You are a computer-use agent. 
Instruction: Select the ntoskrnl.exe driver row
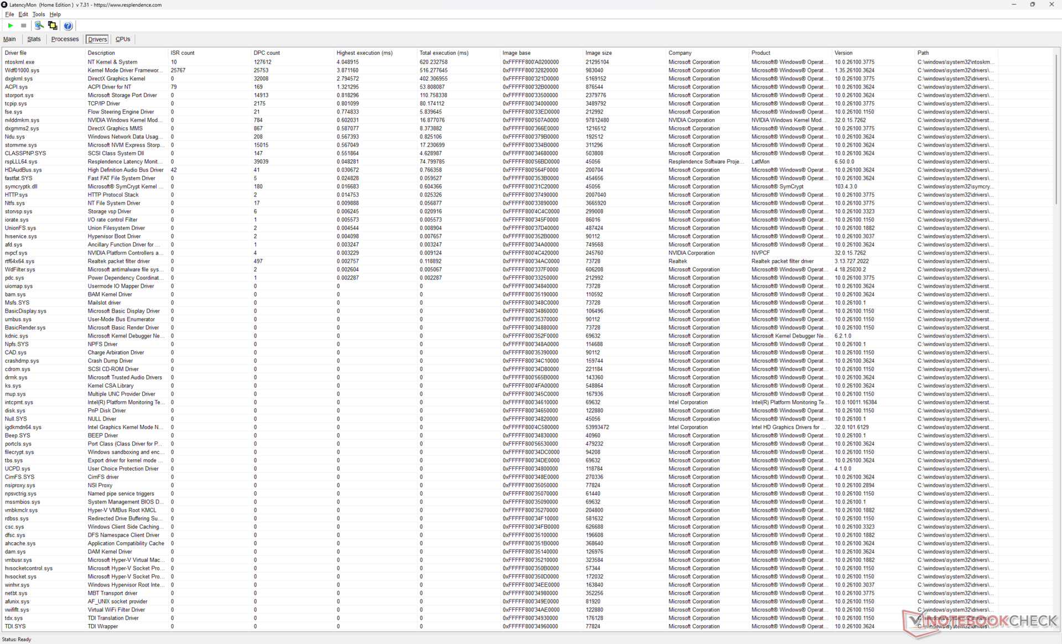20,62
